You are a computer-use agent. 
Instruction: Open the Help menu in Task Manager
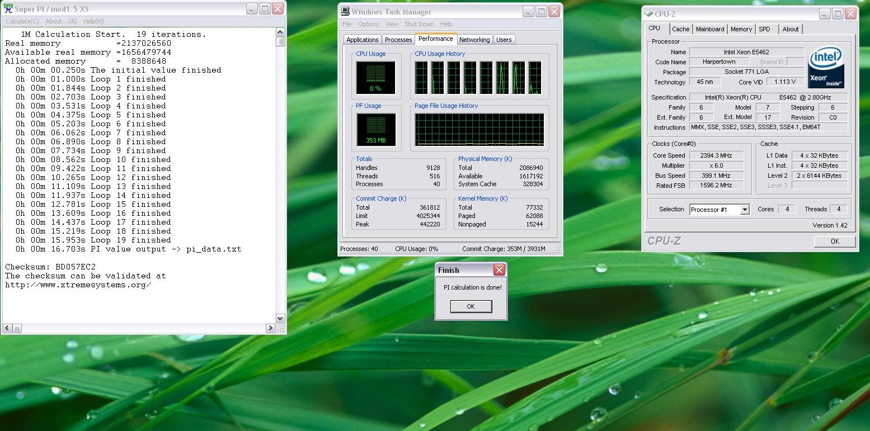tap(446, 24)
